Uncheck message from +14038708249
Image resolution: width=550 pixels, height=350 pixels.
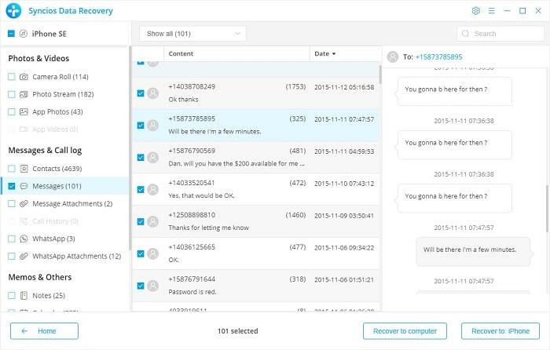click(x=141, y=93)
